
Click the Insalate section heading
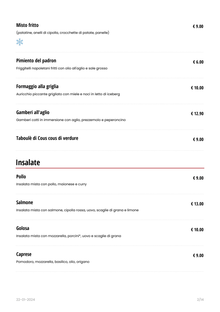coord(28,162)
